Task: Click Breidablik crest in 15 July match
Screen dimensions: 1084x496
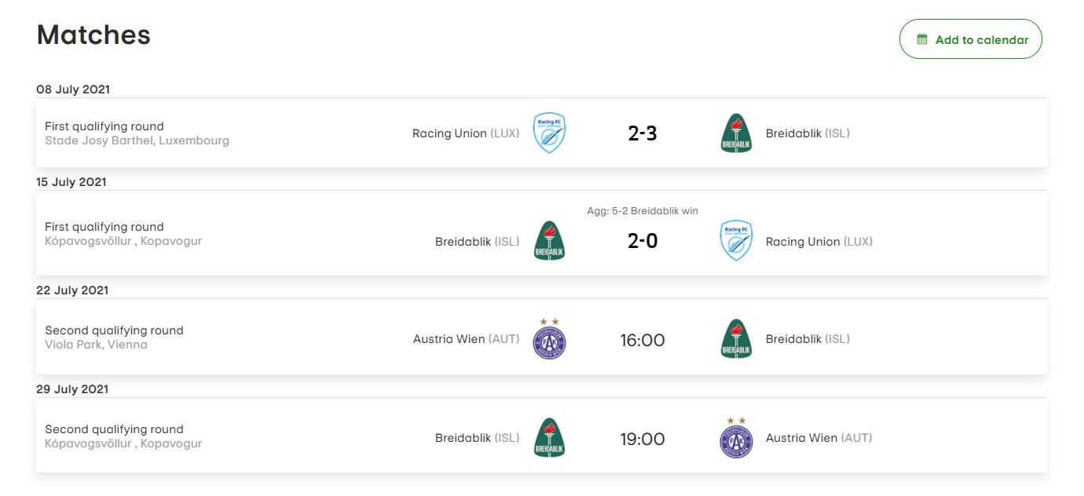Action: point(549,241)
